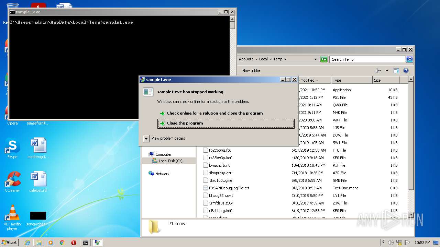Viewport: 440px width, 247px height.
Task: Launch Windows Media Player from taskbar
Action: coord(51,243)
